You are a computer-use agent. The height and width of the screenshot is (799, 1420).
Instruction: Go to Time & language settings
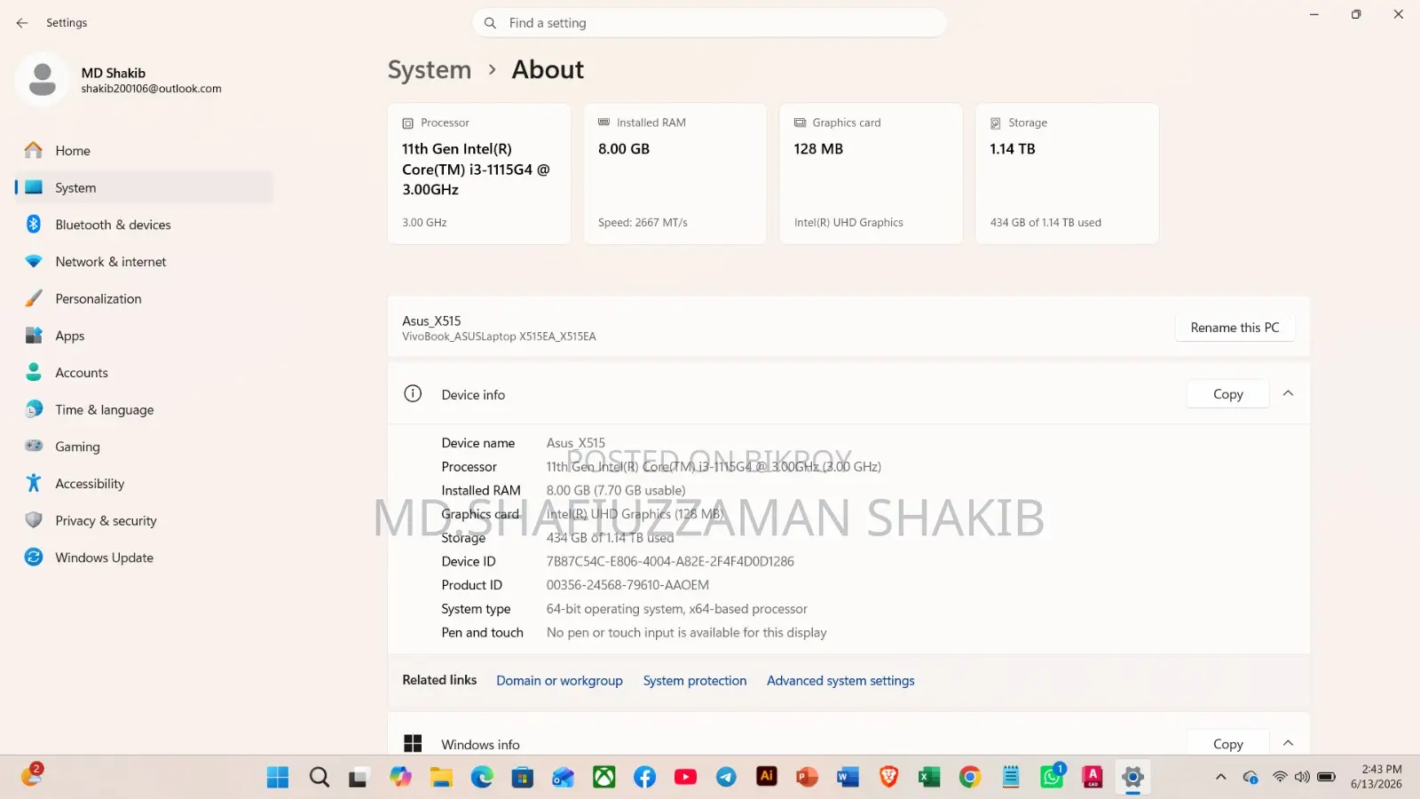click(144, 410)
